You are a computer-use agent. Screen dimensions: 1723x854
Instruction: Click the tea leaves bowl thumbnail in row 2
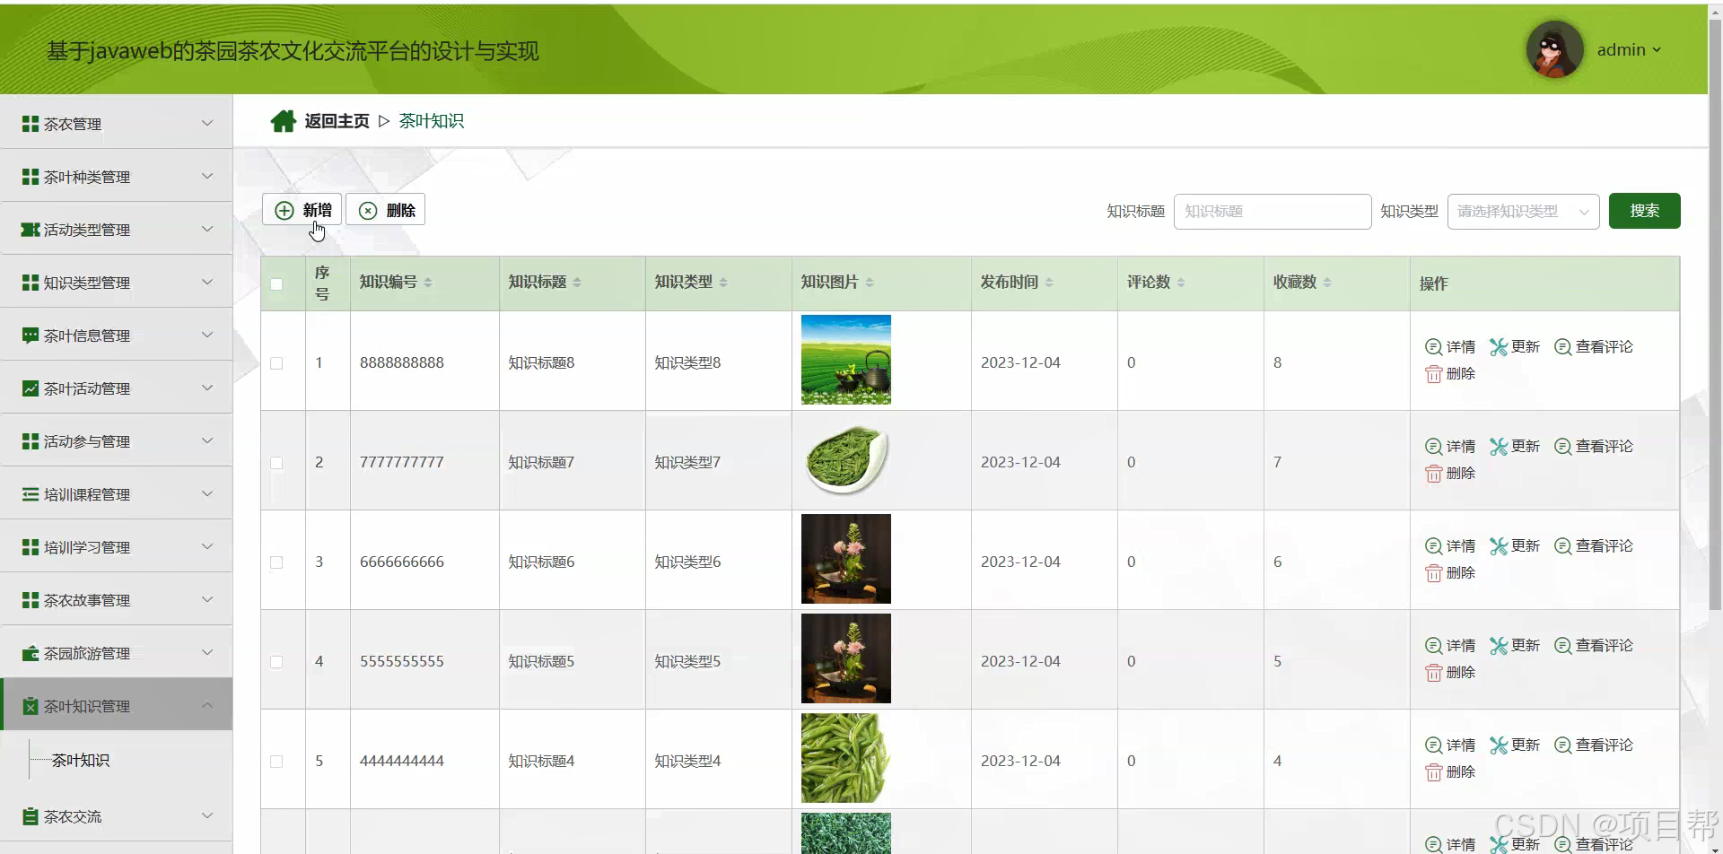click(846, 459)
